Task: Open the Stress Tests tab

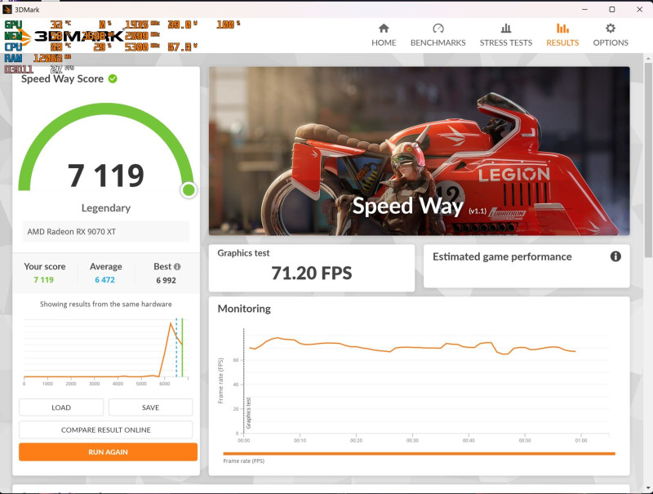Action: pyautogui.click(x=505, y=35)
